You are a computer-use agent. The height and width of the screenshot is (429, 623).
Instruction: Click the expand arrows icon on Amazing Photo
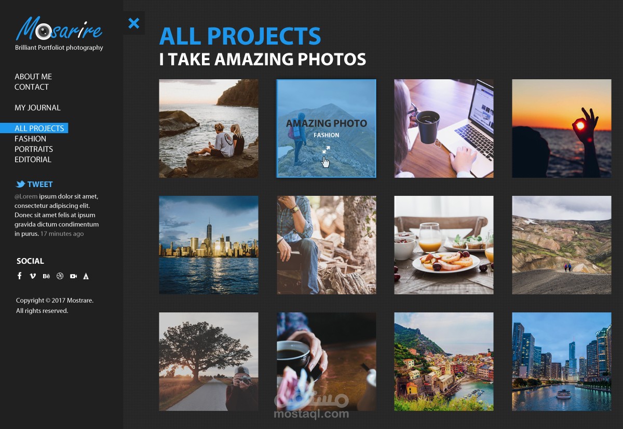point(326,150)
